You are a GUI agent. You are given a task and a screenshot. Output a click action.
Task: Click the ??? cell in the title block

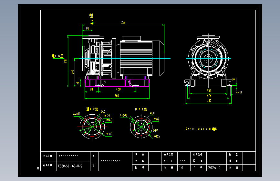tap(182, 161)
